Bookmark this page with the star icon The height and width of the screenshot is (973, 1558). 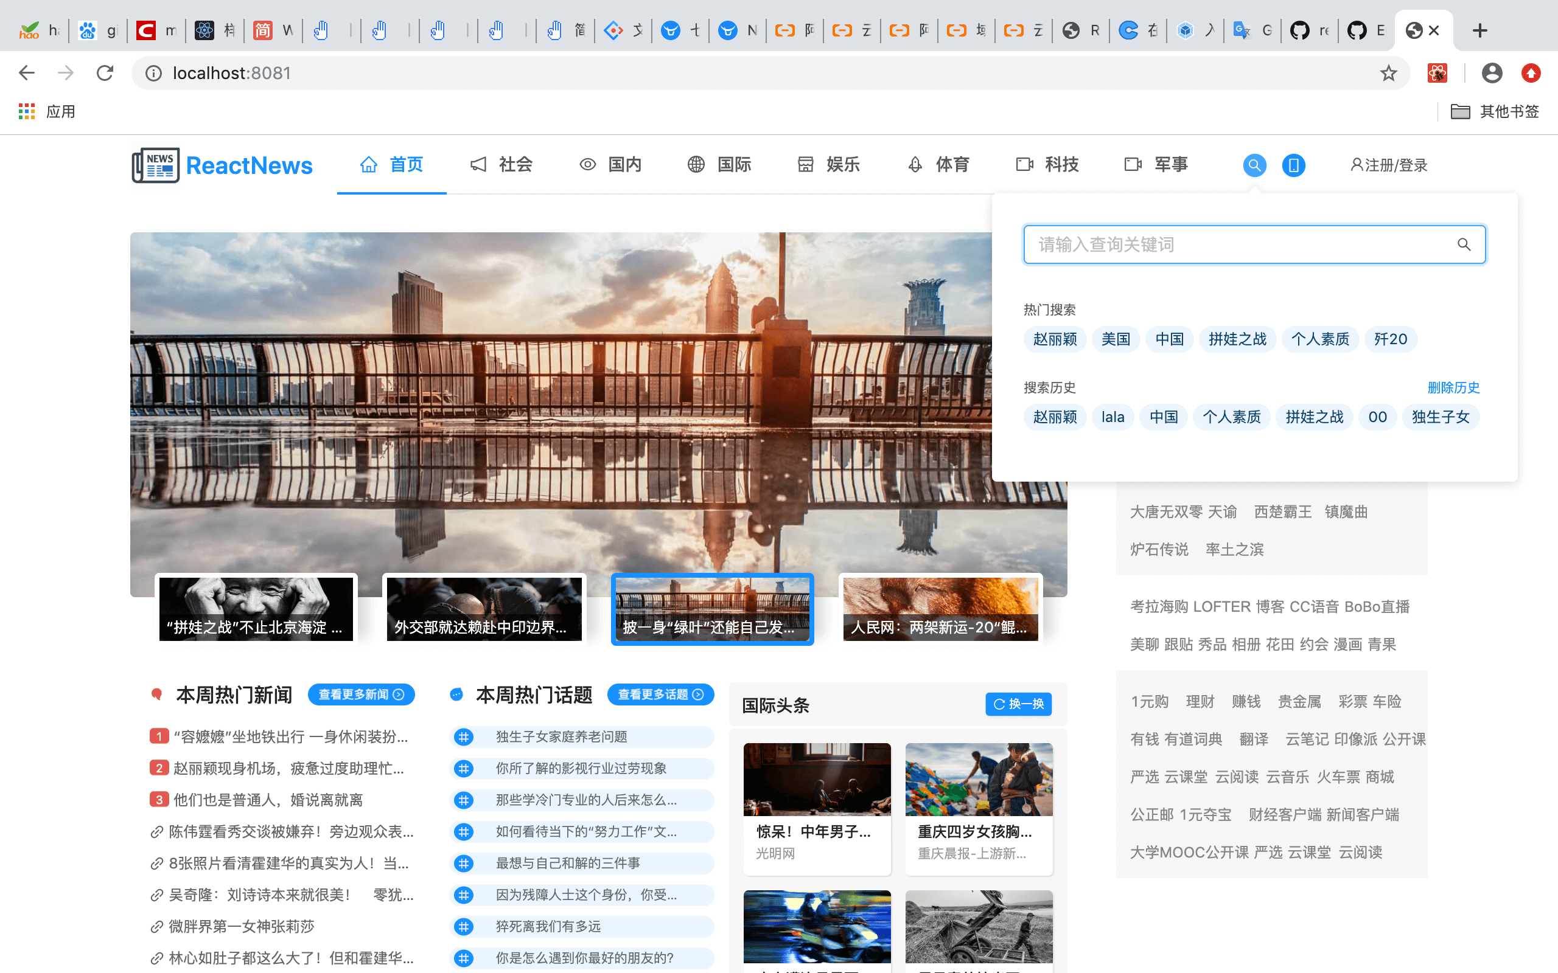pos(1388,74)
